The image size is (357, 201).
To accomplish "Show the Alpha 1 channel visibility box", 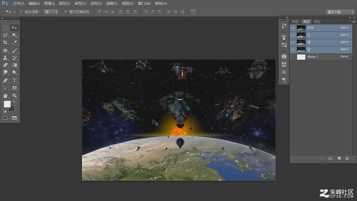I will [293, 57].
